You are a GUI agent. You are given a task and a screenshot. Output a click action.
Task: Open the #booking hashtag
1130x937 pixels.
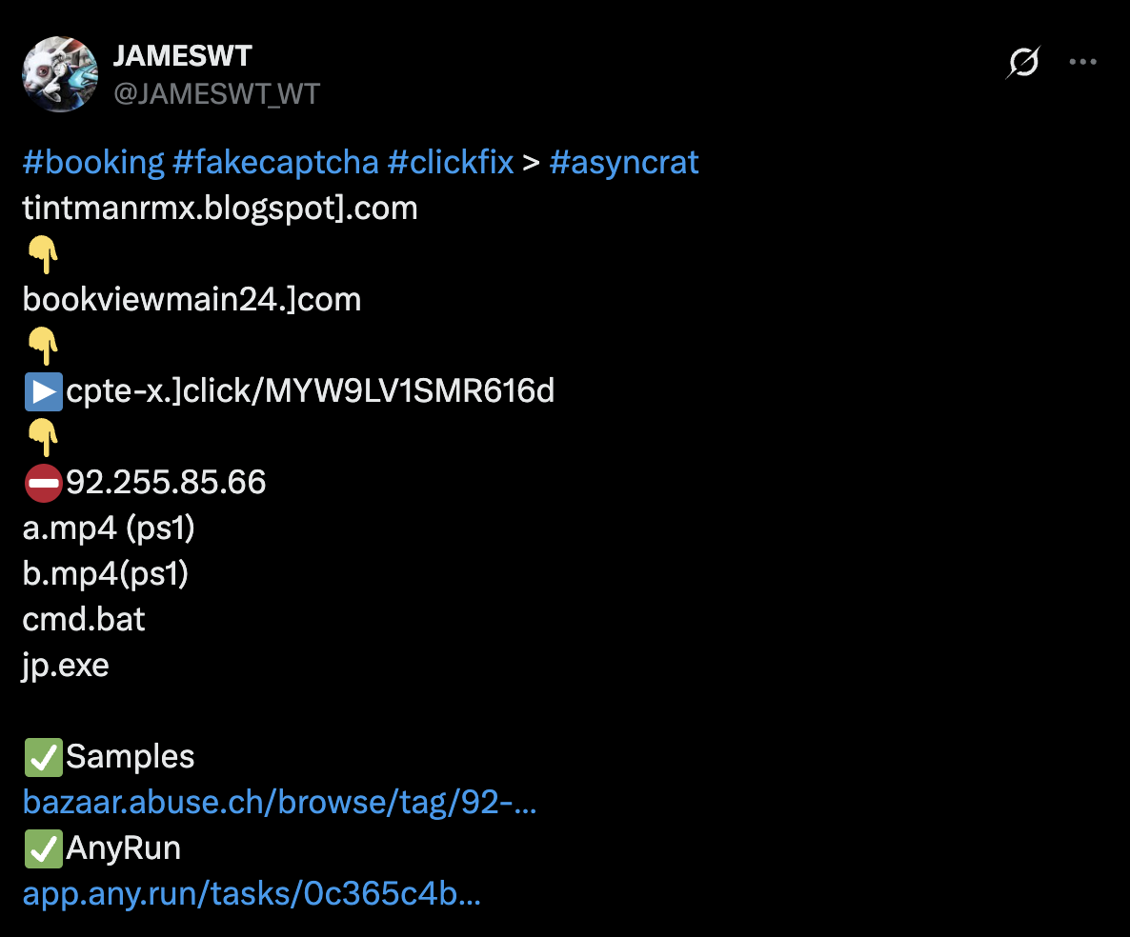93,163
